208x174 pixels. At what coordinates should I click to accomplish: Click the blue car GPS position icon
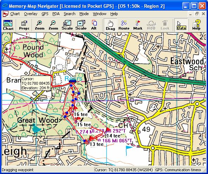73,80
